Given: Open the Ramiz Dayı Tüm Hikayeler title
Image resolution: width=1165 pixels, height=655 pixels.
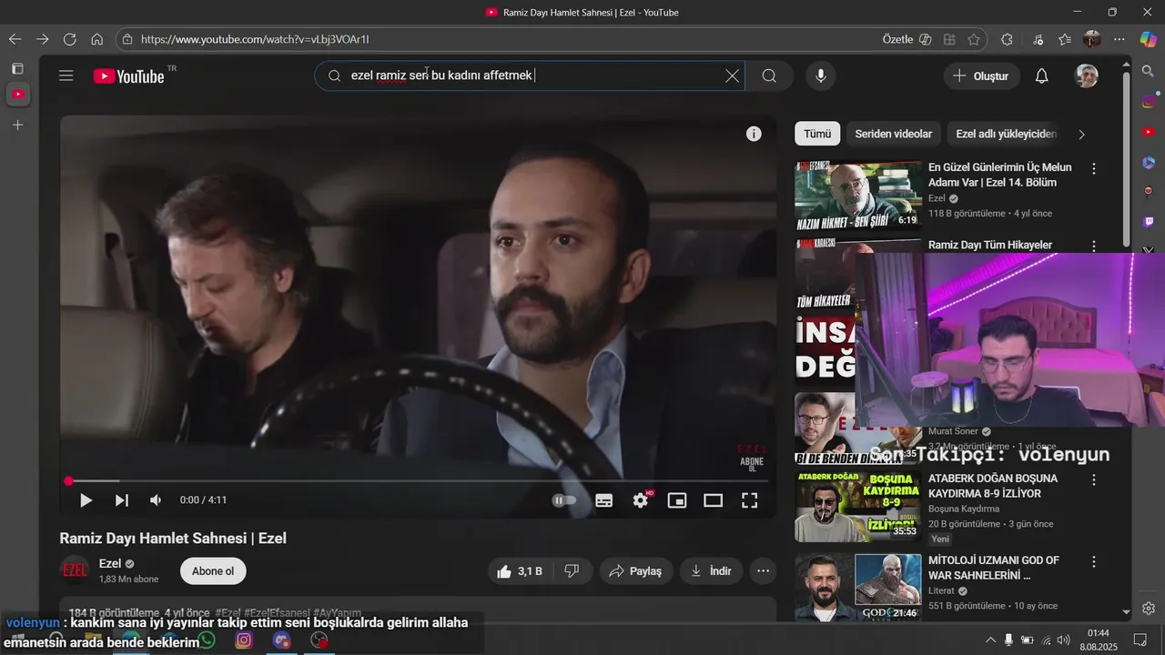Looking at the screenshot, I should (x=990, y=245).
